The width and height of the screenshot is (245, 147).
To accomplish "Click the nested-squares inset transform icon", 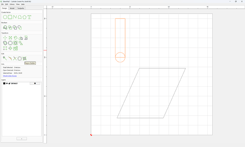I will [x=16, y=43].
